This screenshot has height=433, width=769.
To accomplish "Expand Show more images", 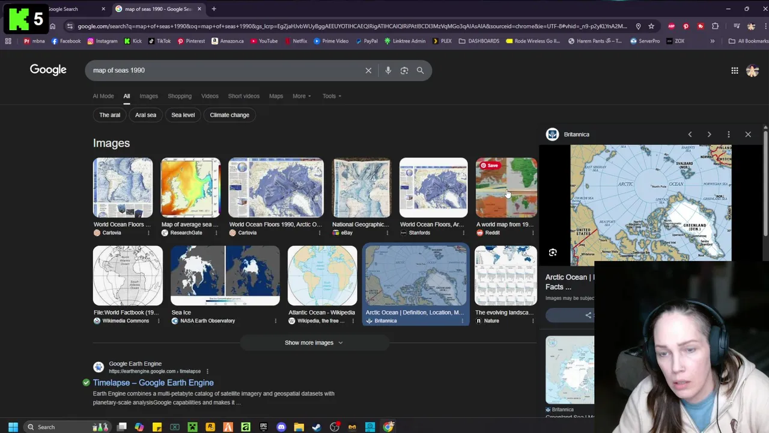I will pyautogui.click(x=314, y=343).
